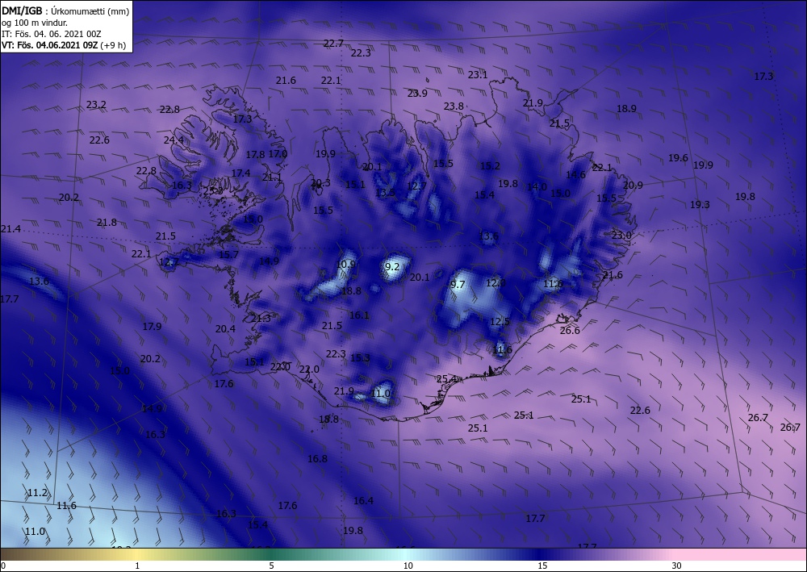Click the map value '22.7'
Screen dimensions: 807x572
click(333, 44)
